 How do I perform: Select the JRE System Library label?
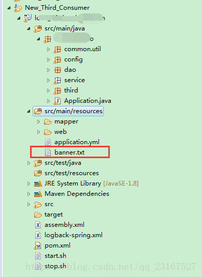[73, 183]
